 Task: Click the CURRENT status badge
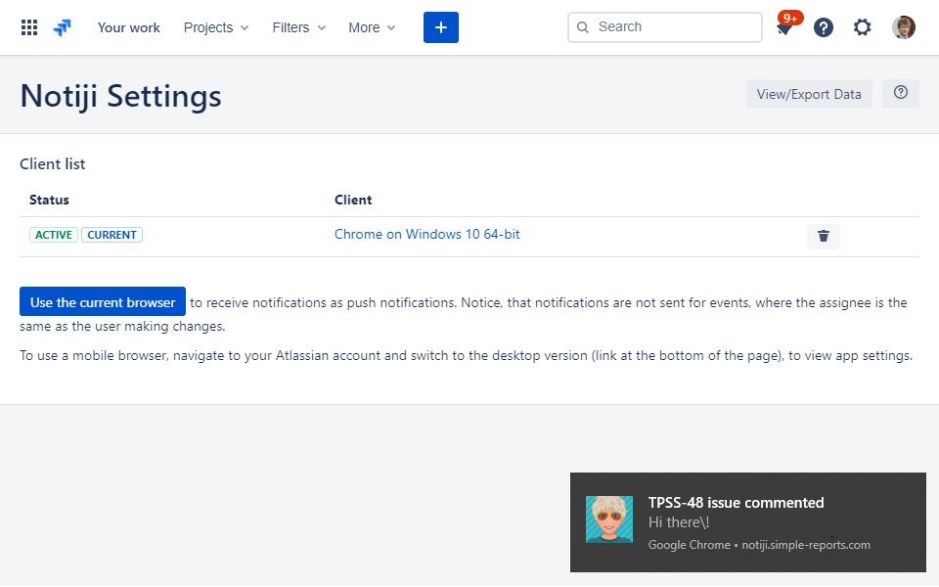click(x=112, y=235)
